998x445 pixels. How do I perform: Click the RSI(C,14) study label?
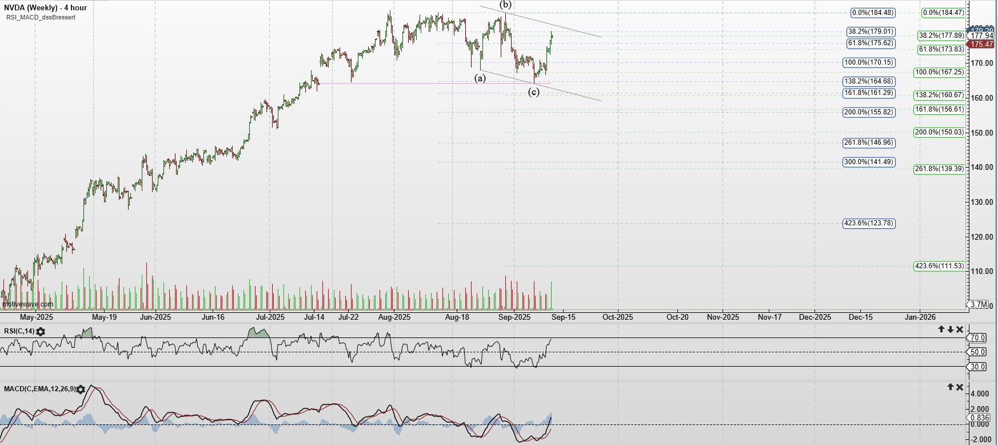(19, 331)
